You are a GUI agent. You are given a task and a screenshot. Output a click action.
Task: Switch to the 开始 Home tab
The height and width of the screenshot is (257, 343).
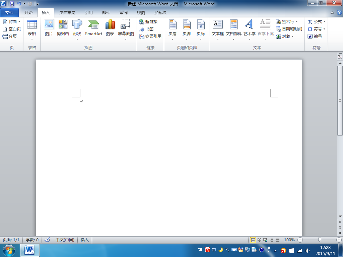[x=28, y=13]
